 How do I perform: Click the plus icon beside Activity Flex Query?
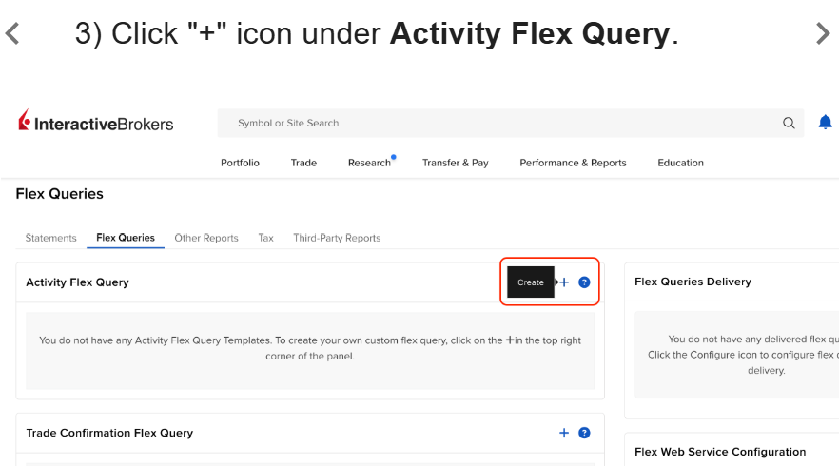click(x=564, y=282)
